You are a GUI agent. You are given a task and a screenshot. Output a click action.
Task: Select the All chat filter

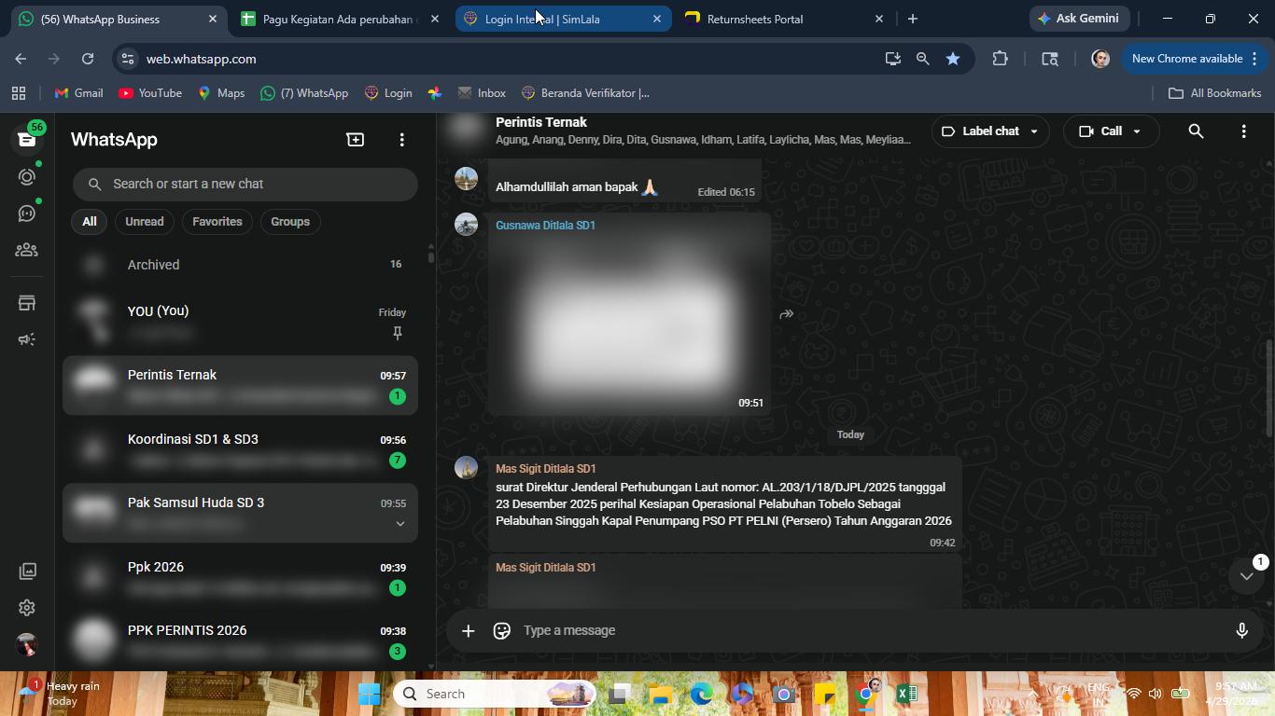(89, 222)
